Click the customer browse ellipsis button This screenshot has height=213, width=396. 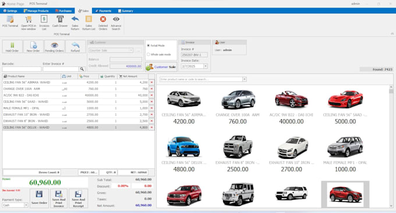pyautogui.click(x=138, y=51)
